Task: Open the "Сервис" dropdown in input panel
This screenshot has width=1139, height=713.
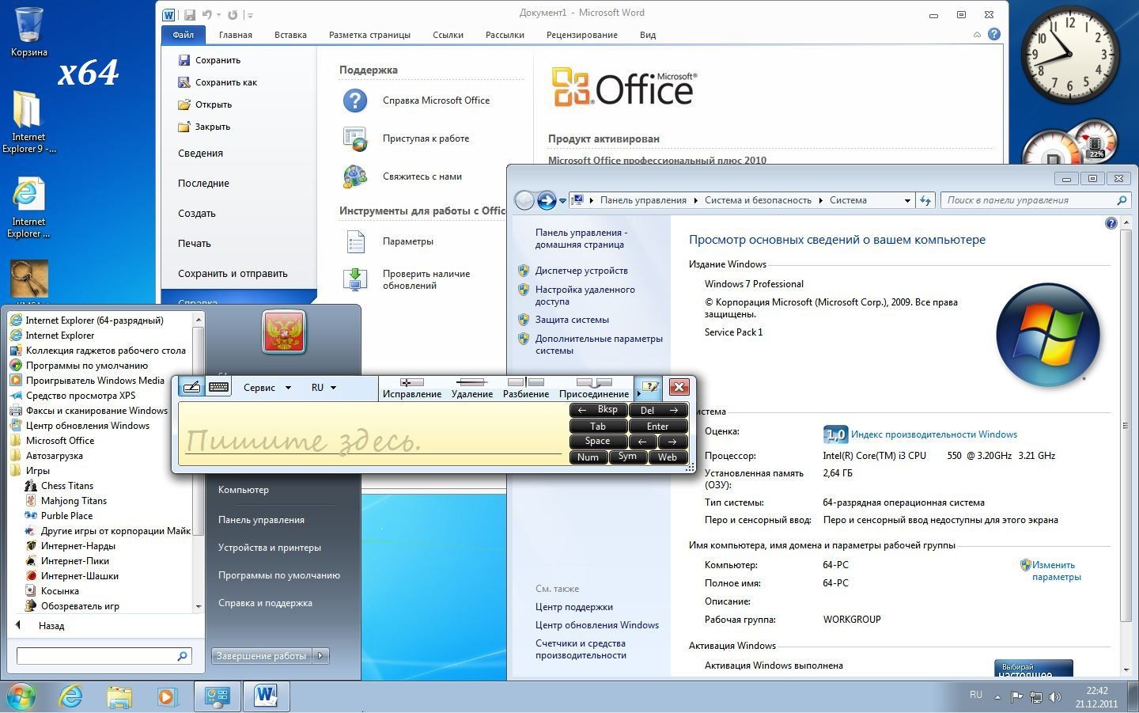Action: [267, 388]
